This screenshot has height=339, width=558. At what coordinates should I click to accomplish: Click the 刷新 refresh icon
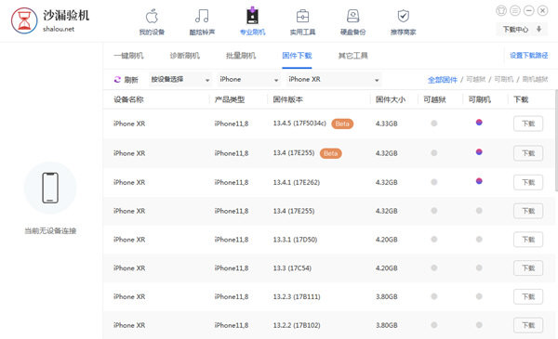click(x=117, y=80)
